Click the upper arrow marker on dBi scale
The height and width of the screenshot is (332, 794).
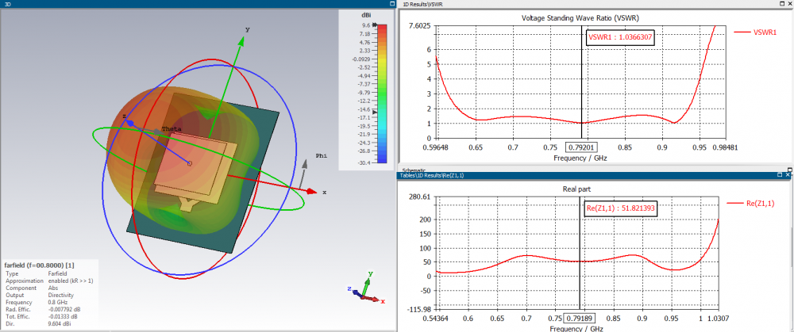coord(376,25)
